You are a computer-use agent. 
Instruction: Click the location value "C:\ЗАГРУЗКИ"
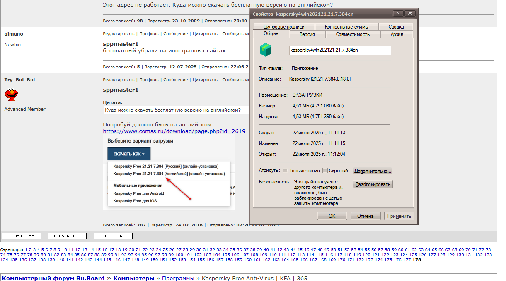pos(307,95)
